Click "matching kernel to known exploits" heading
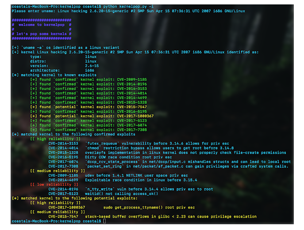 [57, 75]
